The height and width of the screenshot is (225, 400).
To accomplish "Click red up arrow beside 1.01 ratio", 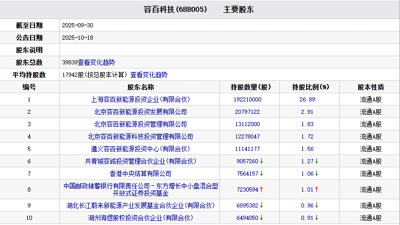I will (316, 189).
